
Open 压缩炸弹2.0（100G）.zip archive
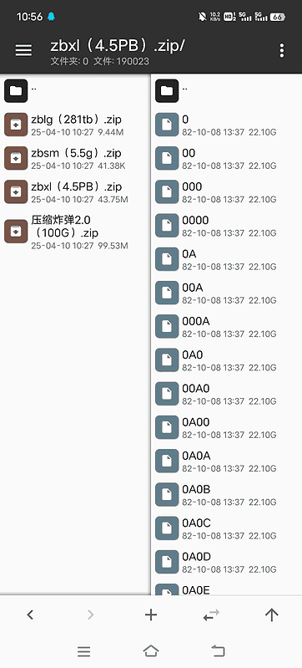click(75, 232)
